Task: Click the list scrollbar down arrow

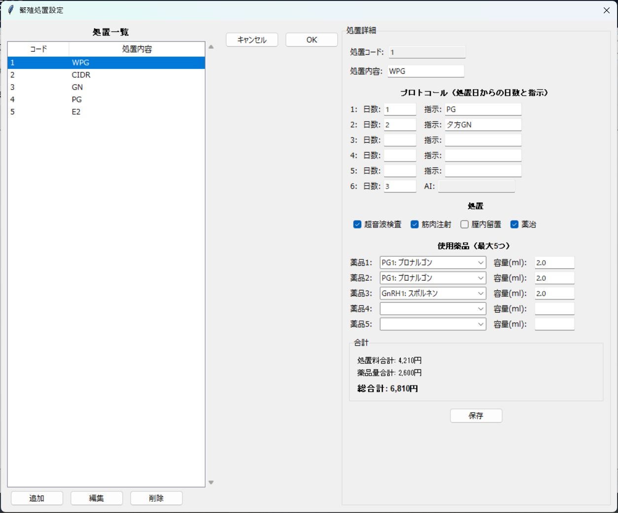Action: 211,482
